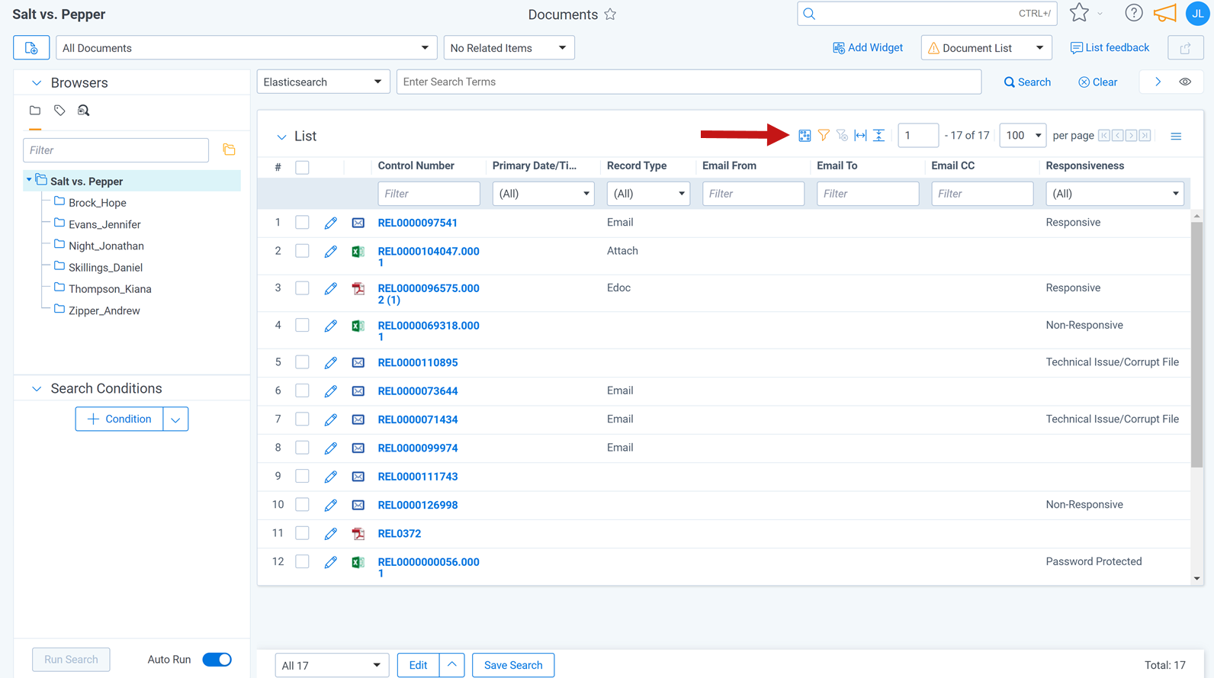Open the 100 per page dropdown

pos(1023,136)
